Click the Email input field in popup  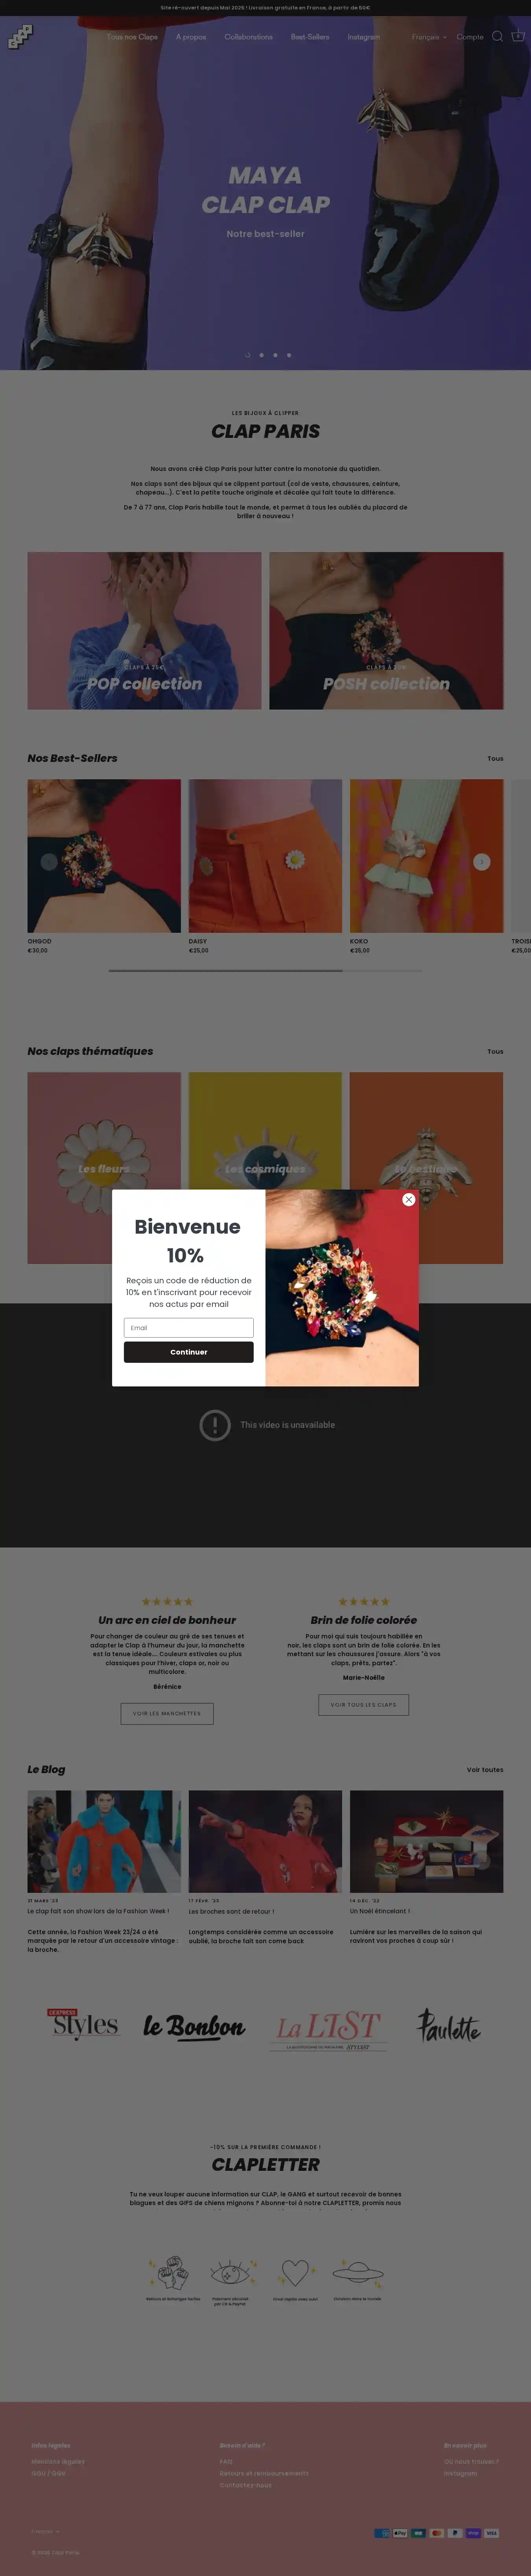coord(189,1328)
